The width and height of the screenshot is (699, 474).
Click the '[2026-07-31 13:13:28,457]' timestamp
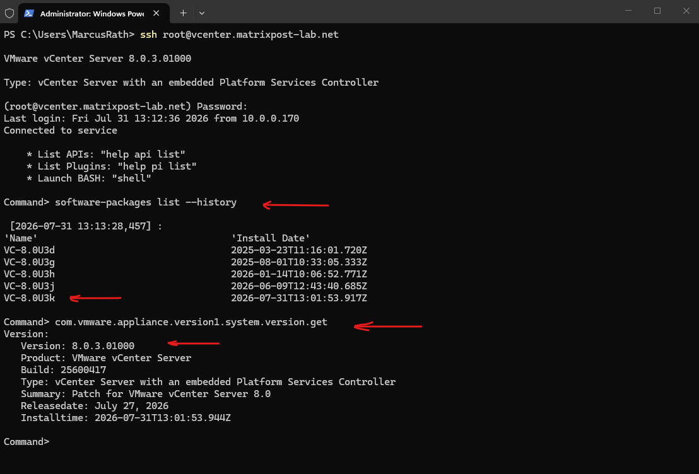[80, 226]
